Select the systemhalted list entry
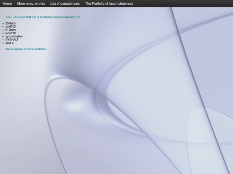Viewport: 233px width, 174px height. tap(14, 36)
